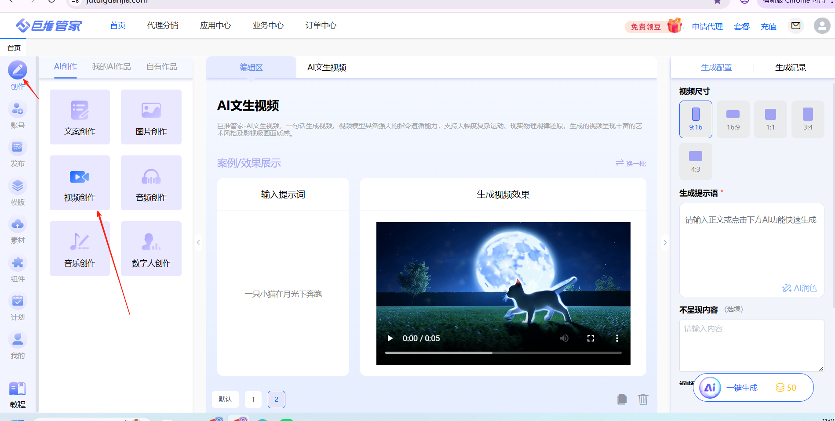Switch to the AI文生视频 tab
The height and width of the screenshot is (421, 835).
click(327, 67)
